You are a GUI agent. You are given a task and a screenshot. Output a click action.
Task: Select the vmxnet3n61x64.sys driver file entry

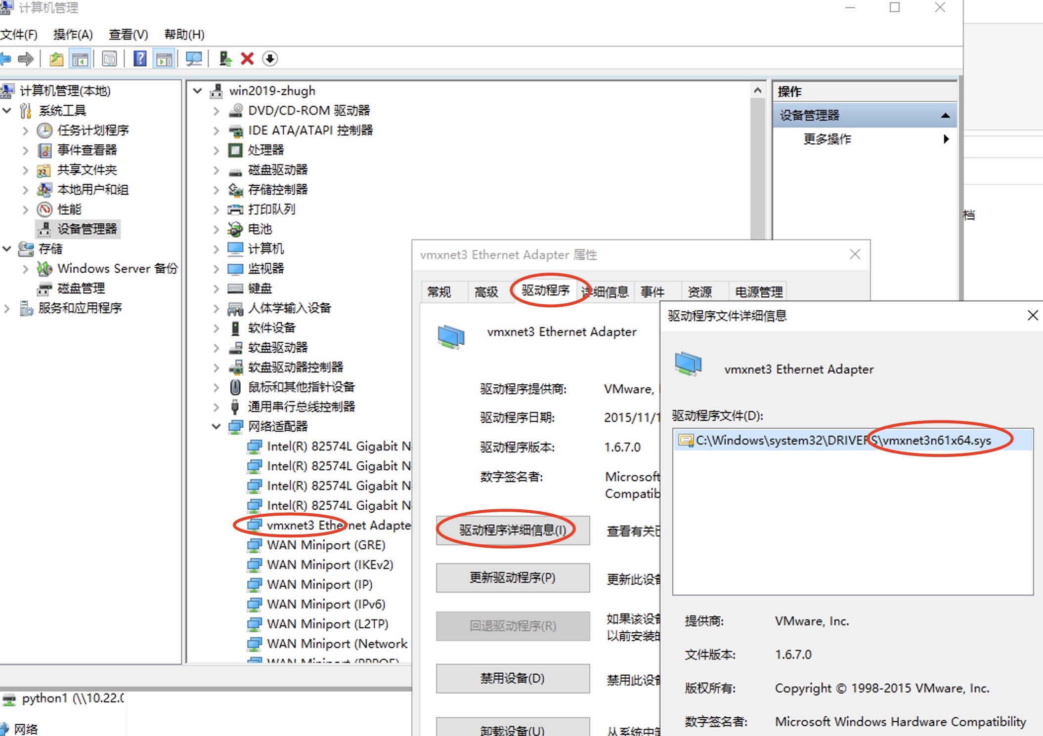click(x=853, y=440)
